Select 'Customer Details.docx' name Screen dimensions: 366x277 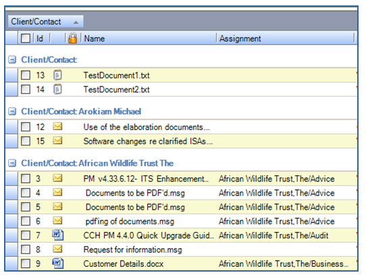124,264
